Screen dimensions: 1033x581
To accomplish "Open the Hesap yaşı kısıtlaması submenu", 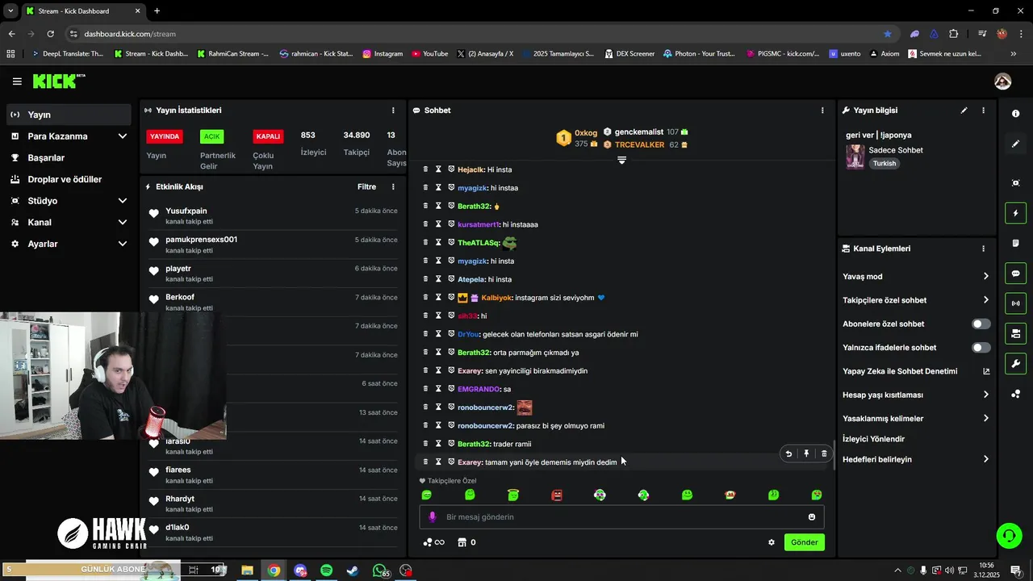I will pyautogui.click(x=916, y=395).
